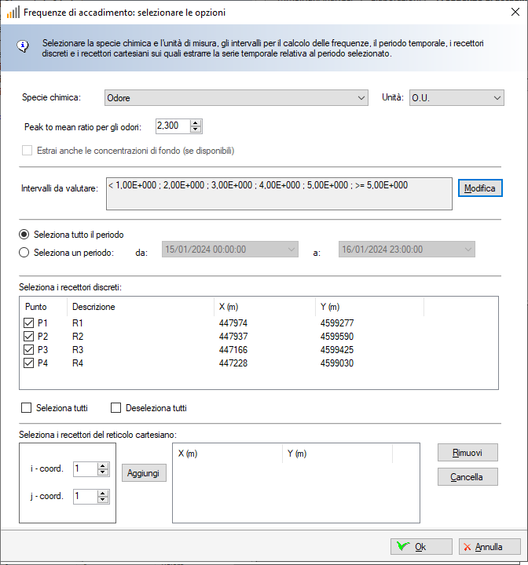The image size is (528, 565).
Task: Click the info lightbulb icon in header
Action: 23,45
